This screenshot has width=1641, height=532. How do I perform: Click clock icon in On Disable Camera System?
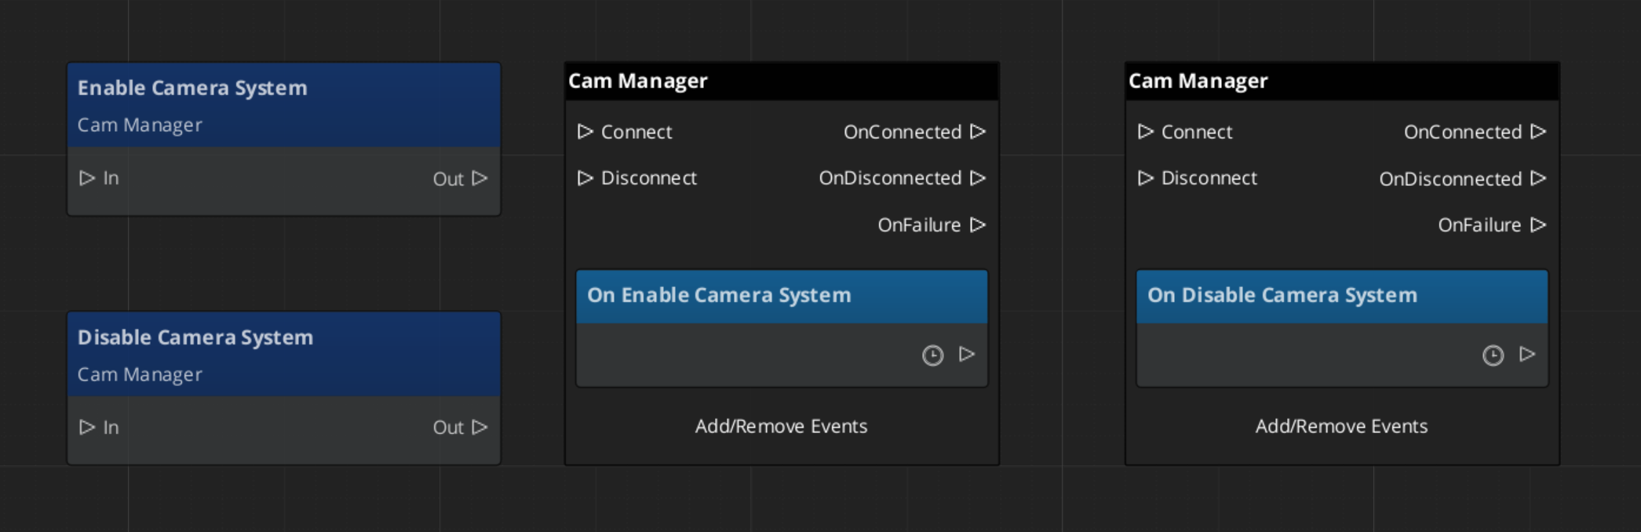pyautogui.click(x=1493, y=355)
